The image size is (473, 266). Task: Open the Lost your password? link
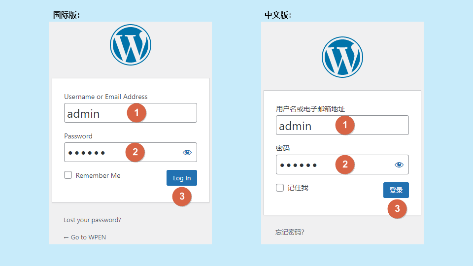(92, 220)
